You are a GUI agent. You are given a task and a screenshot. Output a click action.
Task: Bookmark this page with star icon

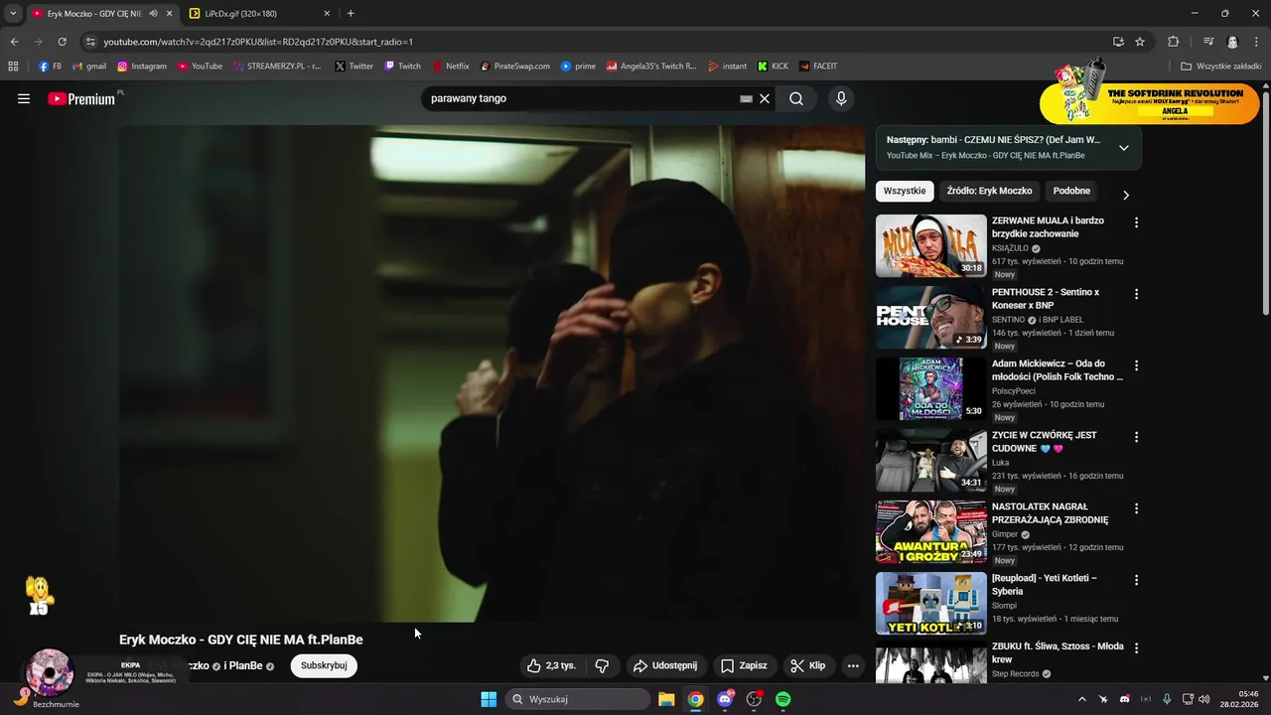pyautogui.click(x=1140, y=42)
